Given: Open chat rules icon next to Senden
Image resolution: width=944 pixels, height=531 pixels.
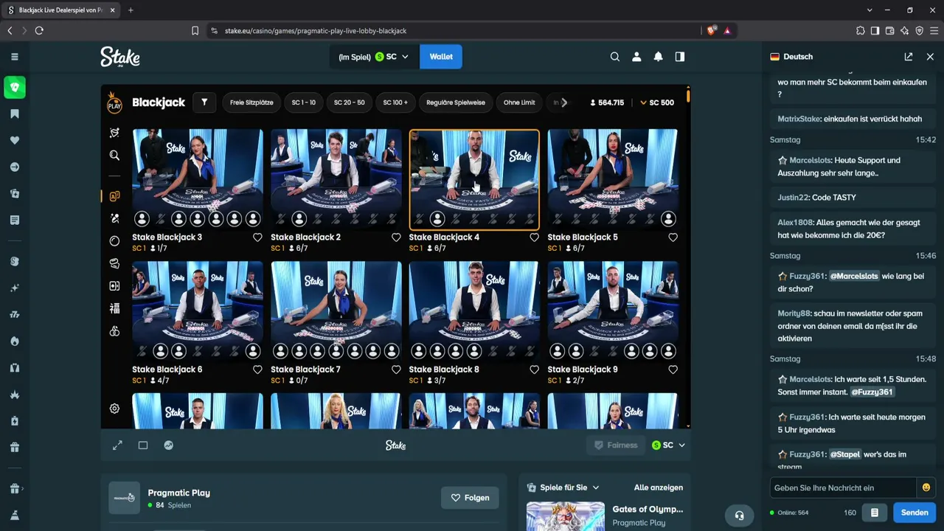Looking at the screenshot, I should tap(875, 513).
